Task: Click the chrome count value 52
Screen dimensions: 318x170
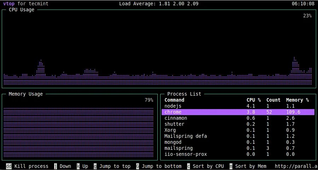Action: pos(269,112)
